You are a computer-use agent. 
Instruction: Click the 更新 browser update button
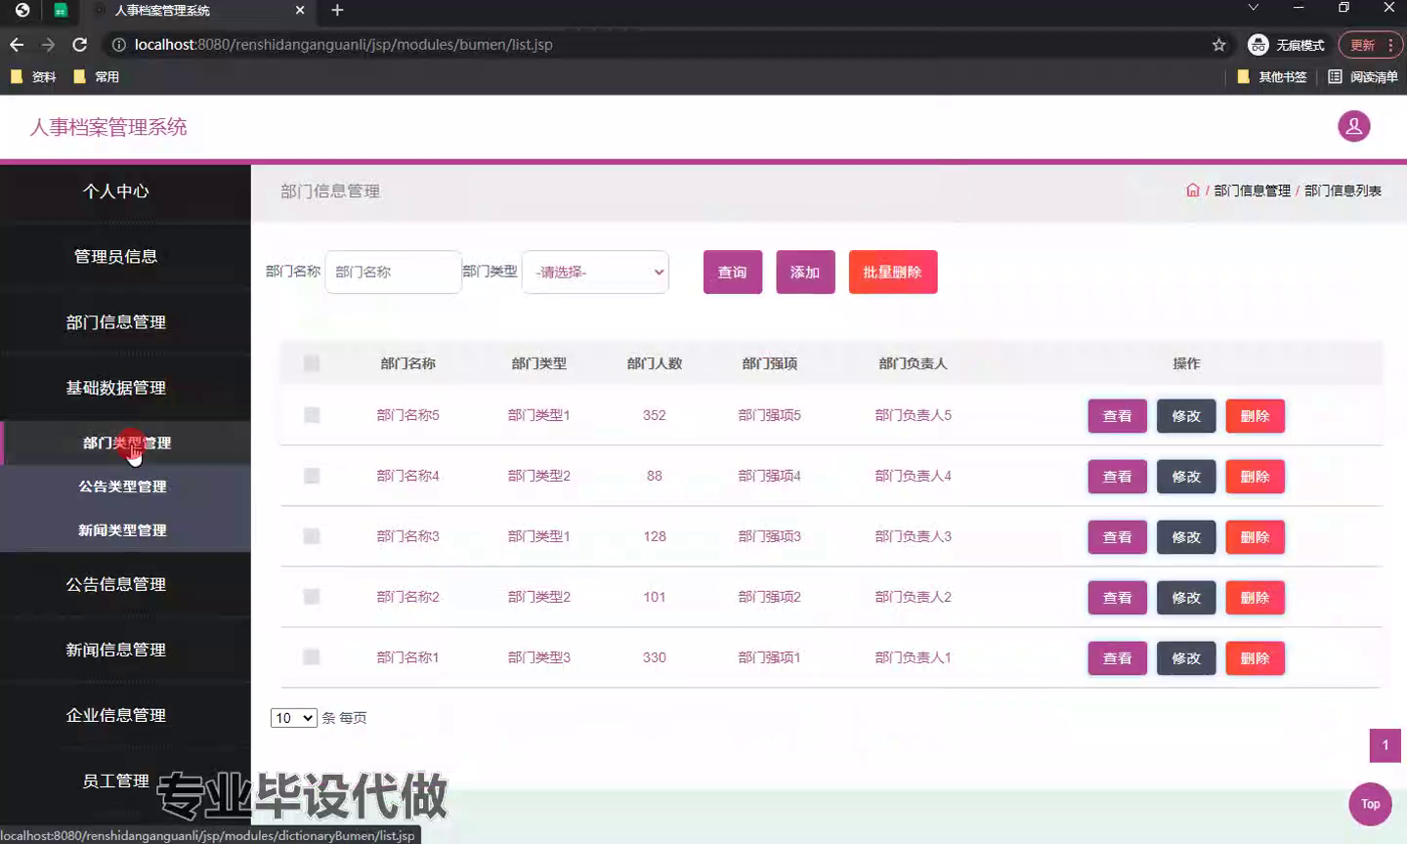[x=1371, y=45]
